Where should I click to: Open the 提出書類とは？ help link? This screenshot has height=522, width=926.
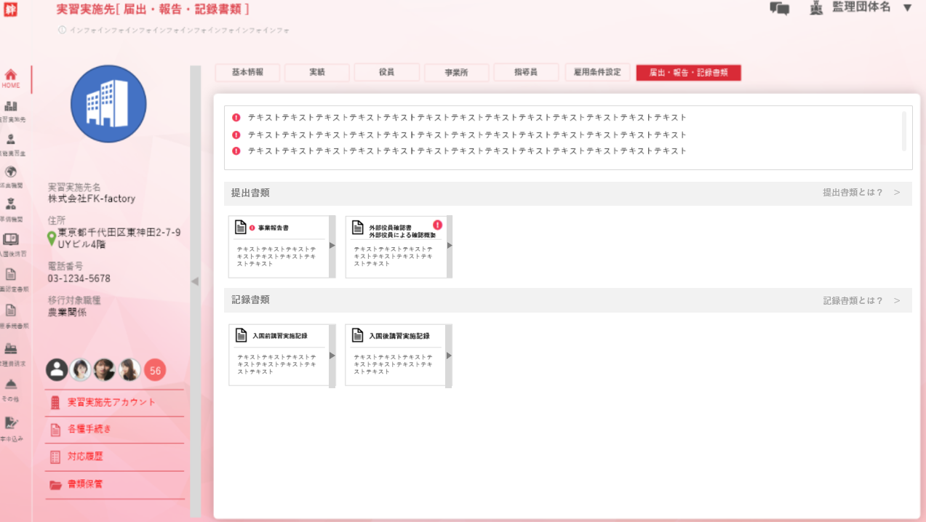[861, 193]
